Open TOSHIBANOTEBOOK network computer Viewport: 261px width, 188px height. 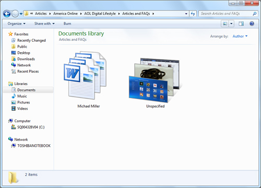click(x=34, y=146)
